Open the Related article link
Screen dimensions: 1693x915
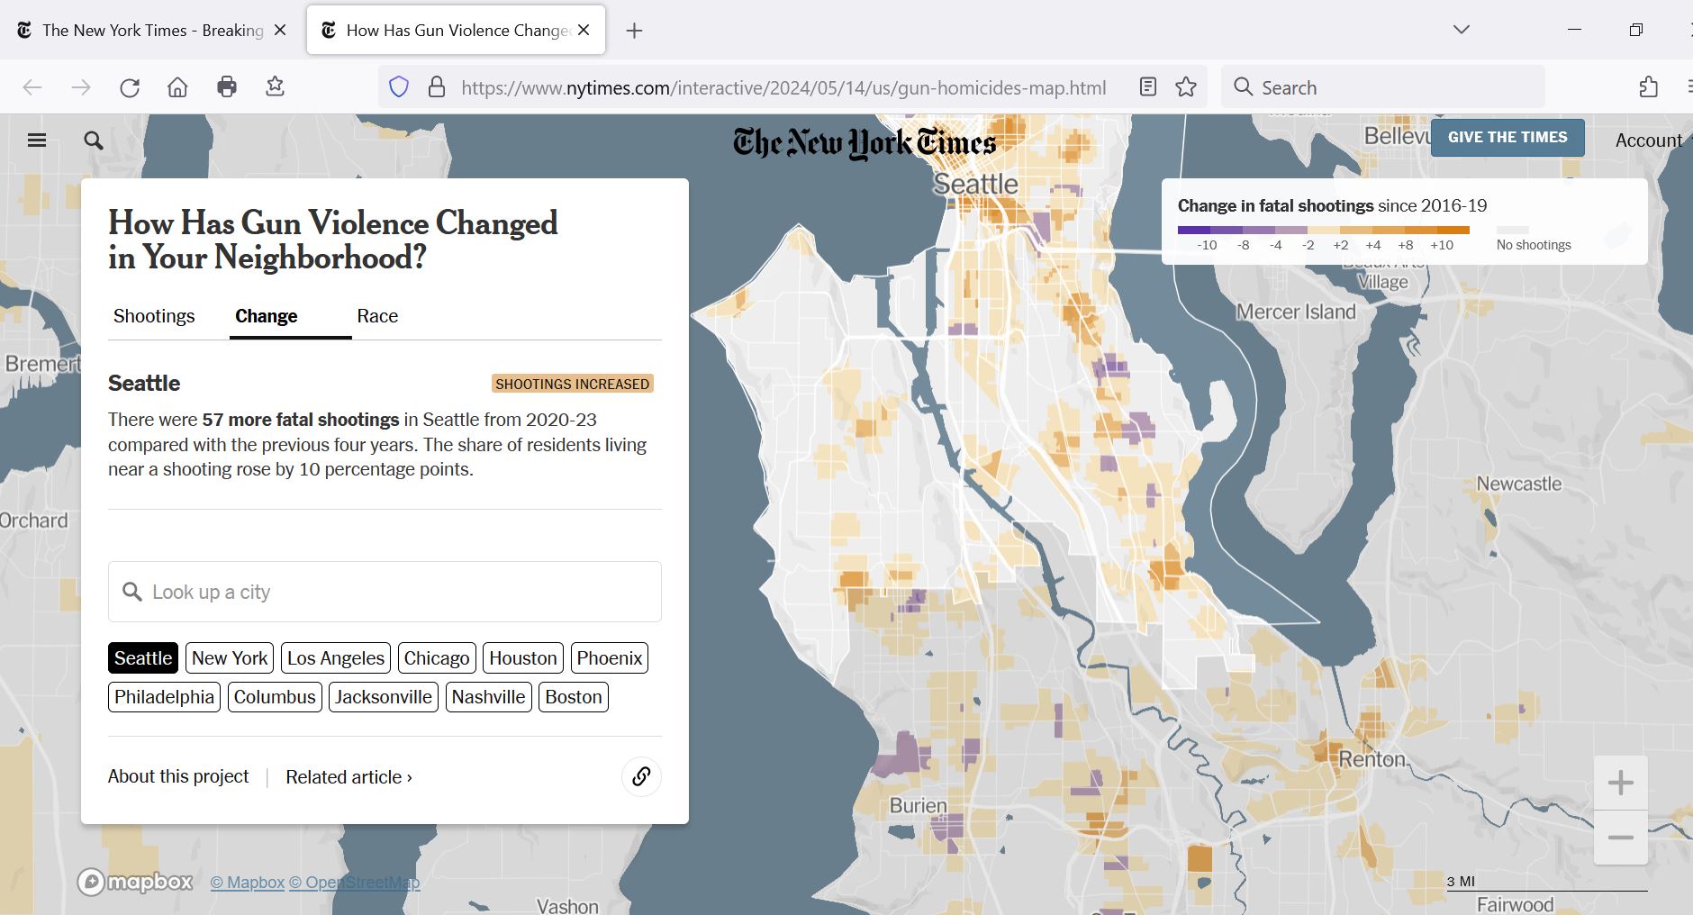tap(349, 777)
